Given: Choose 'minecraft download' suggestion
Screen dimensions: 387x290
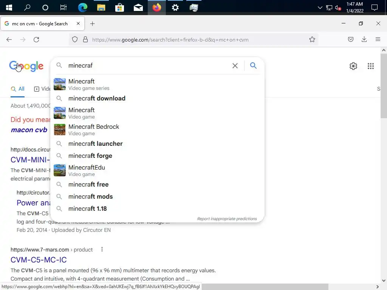Looking at the screenshot, I should point(157,99).
